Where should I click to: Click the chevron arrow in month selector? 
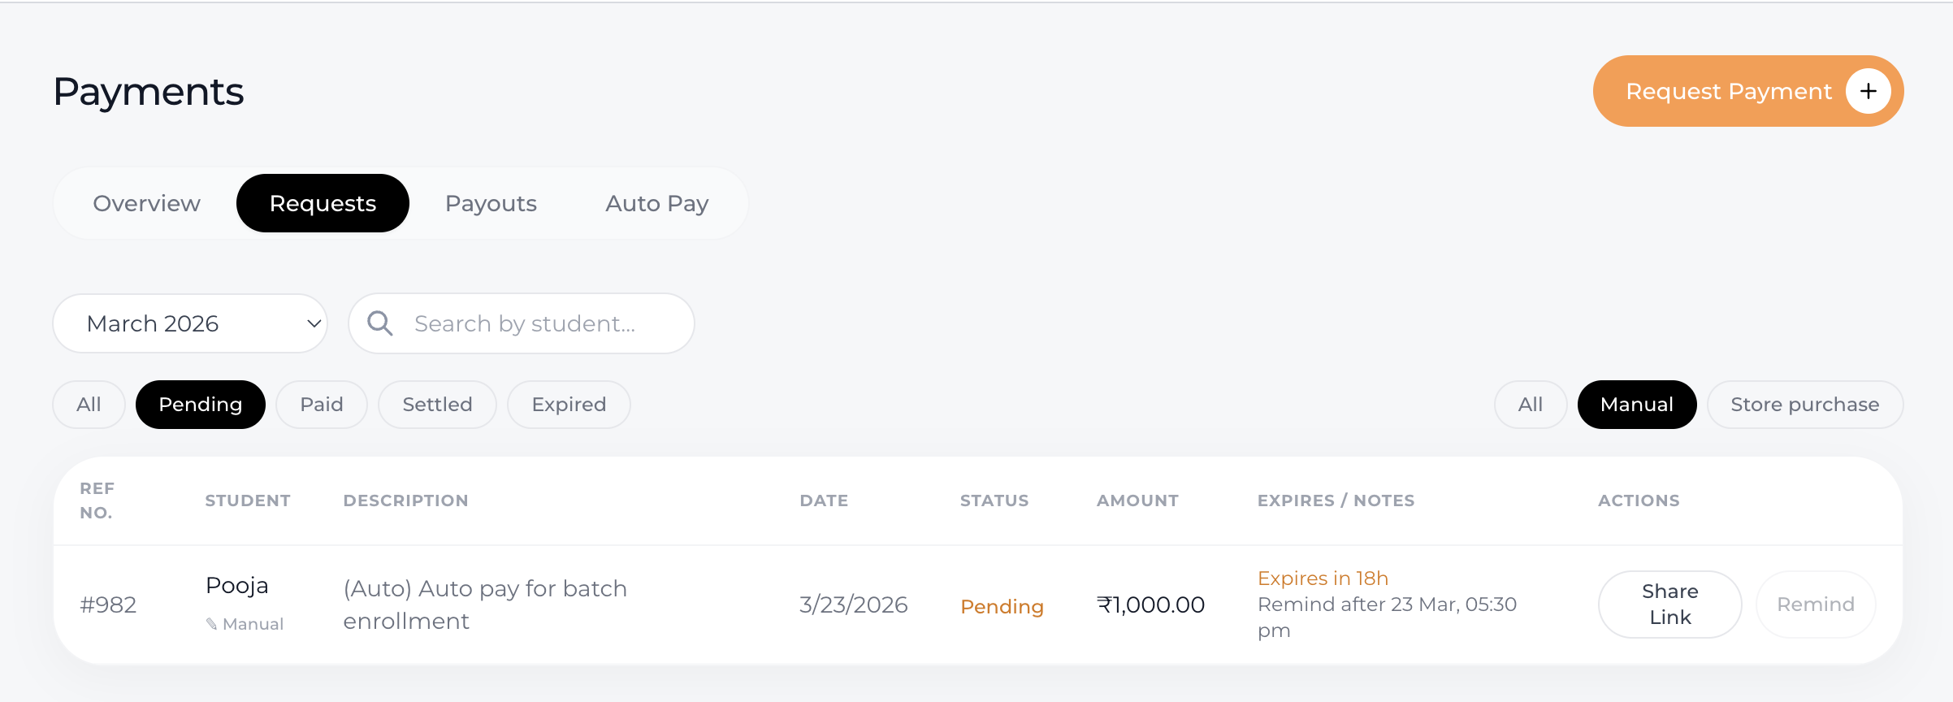click(314, 323)
